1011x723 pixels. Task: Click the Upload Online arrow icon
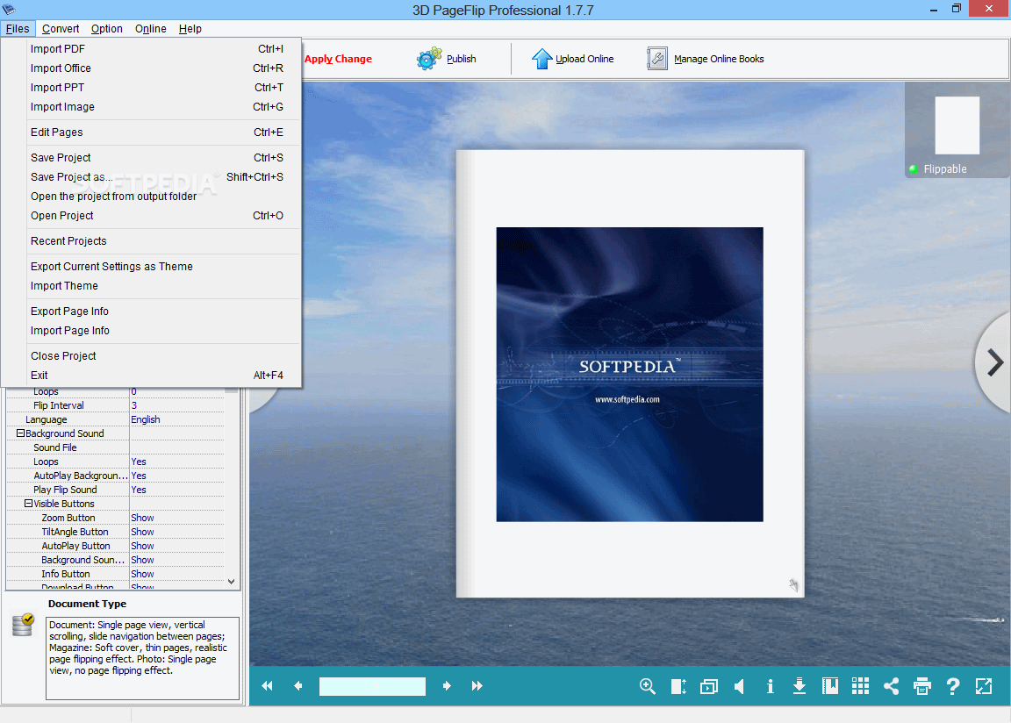pyautogui.click(x=541, y=59)
